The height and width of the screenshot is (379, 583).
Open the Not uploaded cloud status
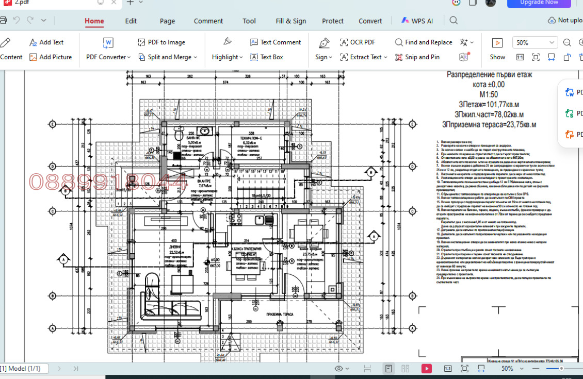565,21
